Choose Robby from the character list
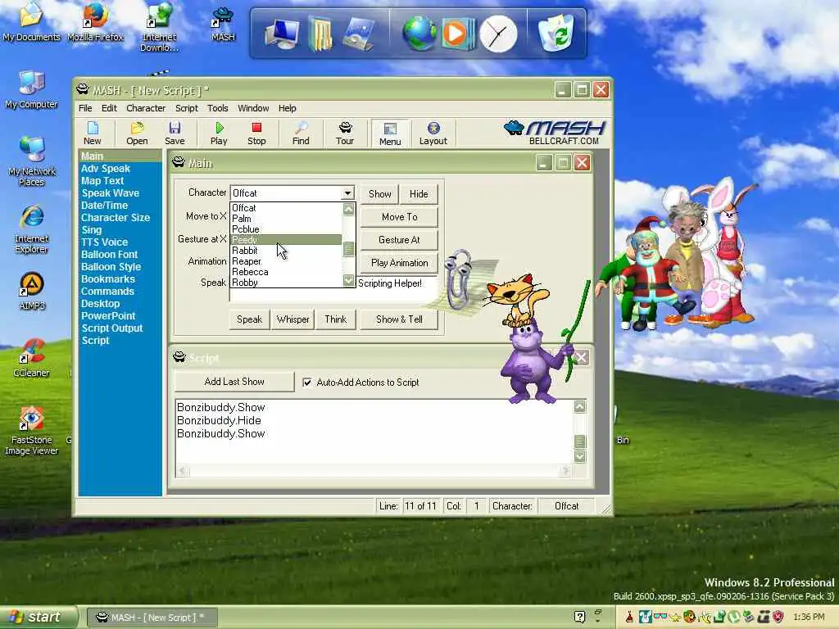 (286, 283)
